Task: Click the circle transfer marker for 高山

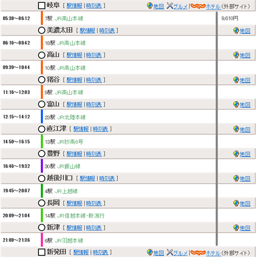Action: point(42,55)
